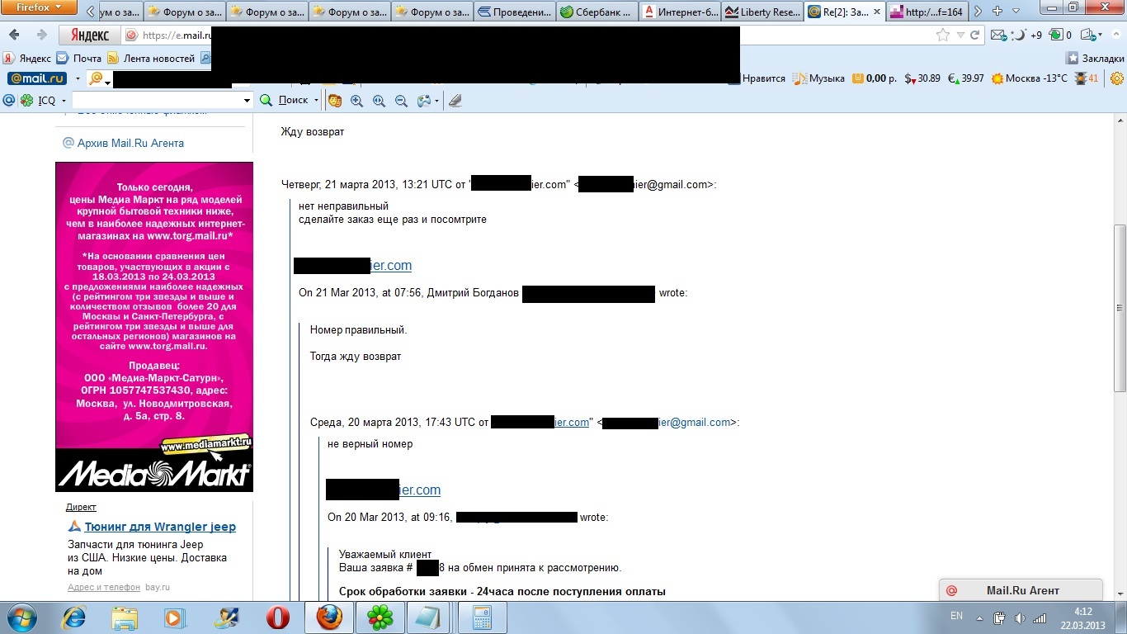This screenshot has height=634, width=1127.
Task: Click the @mail.ru logo in the toolbar
Action: click(x=37, y=78)
